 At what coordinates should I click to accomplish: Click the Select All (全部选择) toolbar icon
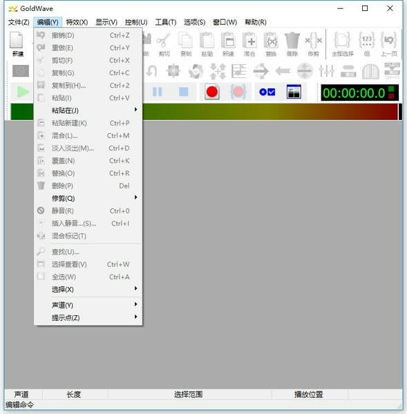343,44
